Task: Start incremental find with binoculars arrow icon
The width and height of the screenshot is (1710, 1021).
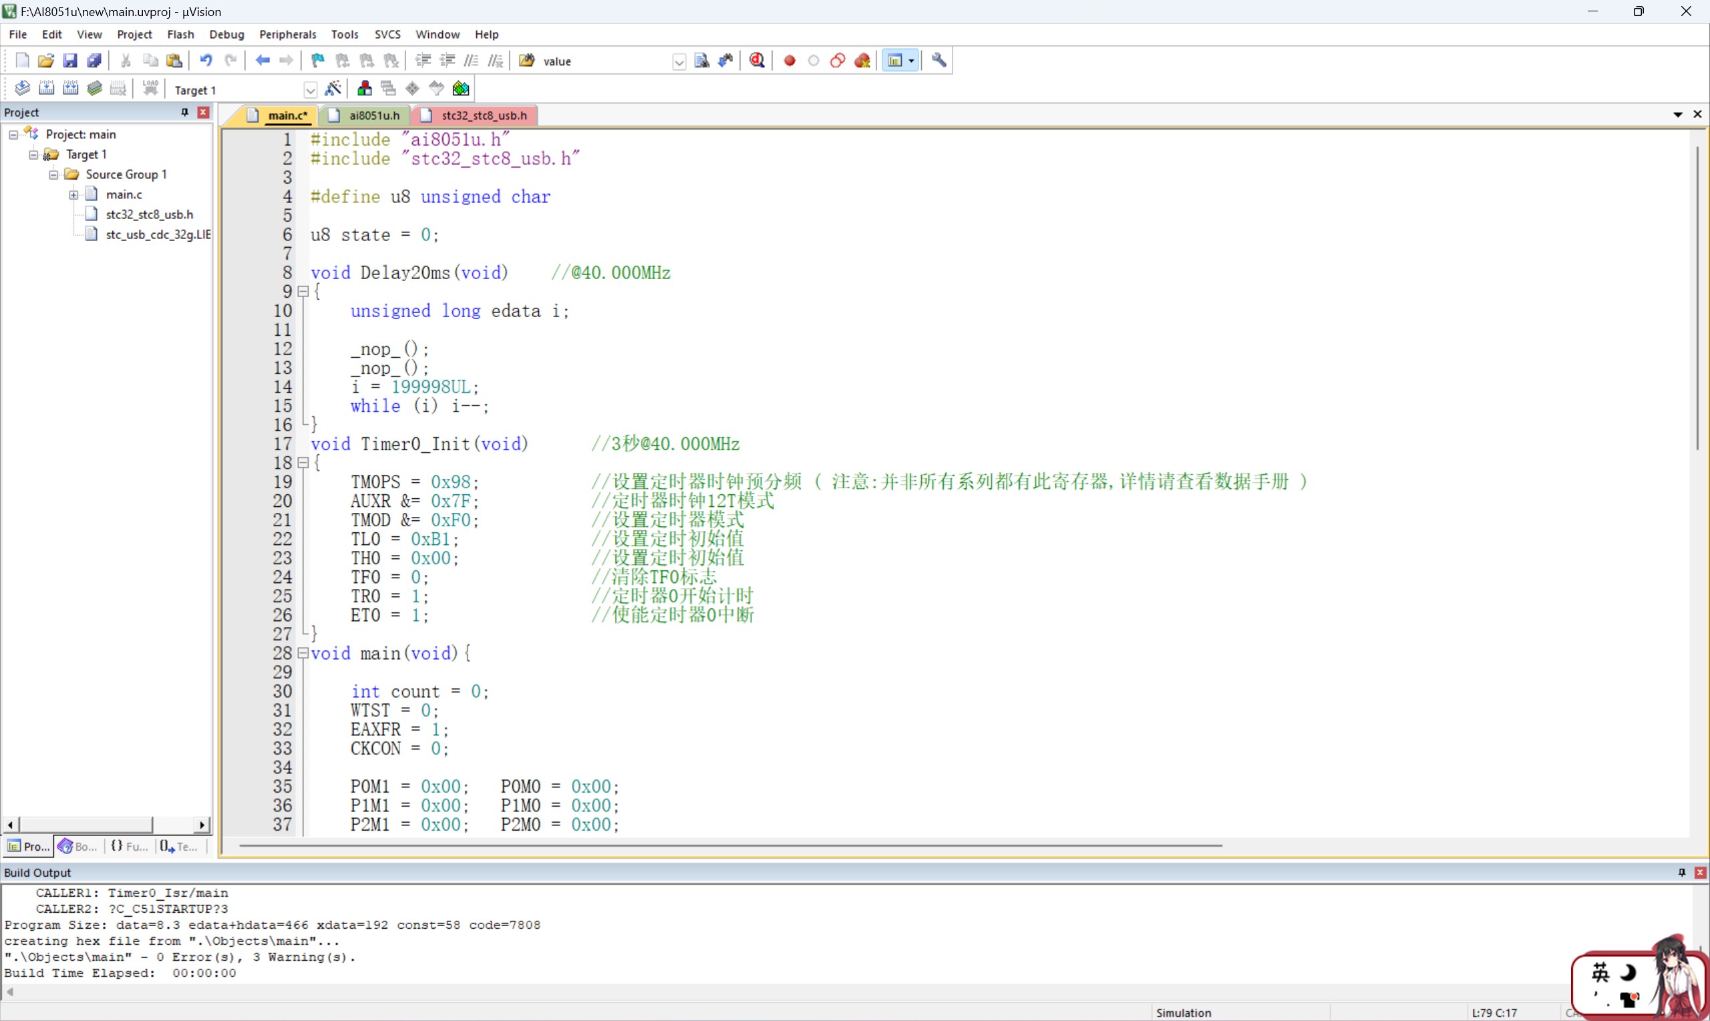Action: [725, 61]
